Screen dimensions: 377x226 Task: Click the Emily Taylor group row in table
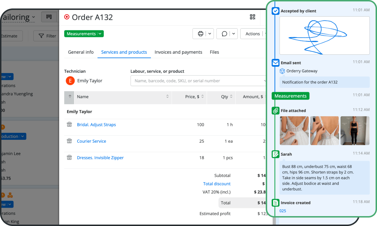165,112
